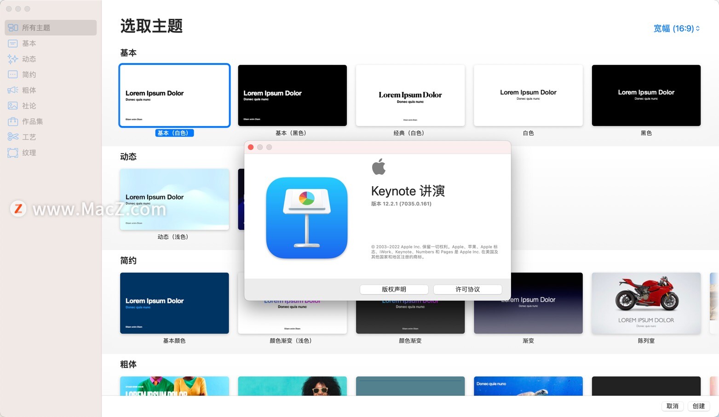Select the 纹理 category icon
719x417 pixels.
[x=12, y=152]
